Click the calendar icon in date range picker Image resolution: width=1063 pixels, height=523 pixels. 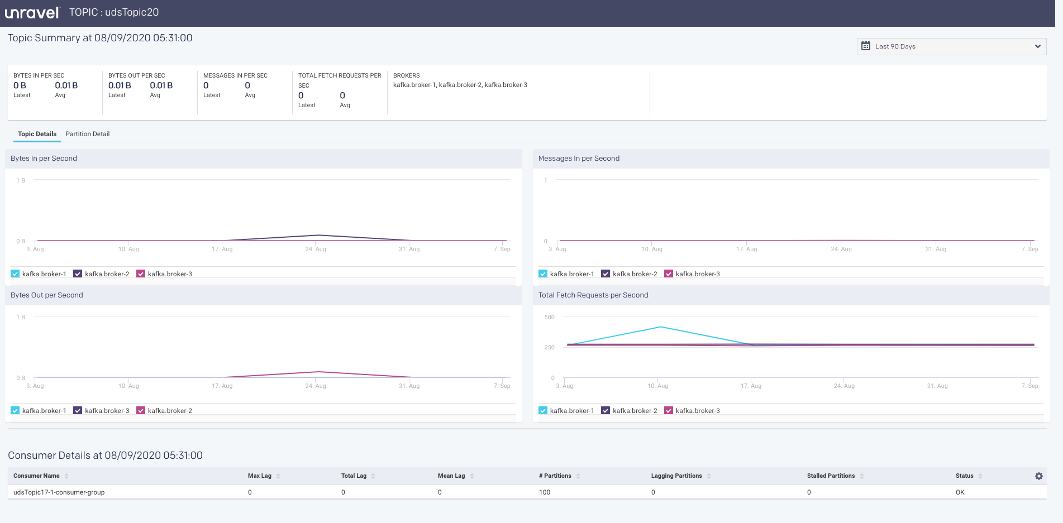pyautogui.click(x=866, y=46)
